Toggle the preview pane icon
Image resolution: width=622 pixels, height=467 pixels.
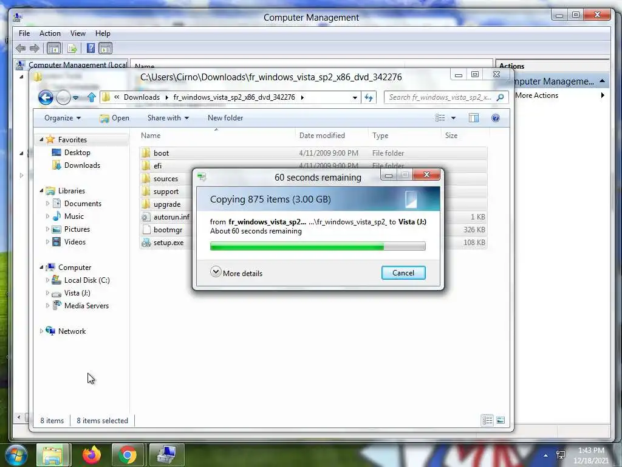pos(474,118)
